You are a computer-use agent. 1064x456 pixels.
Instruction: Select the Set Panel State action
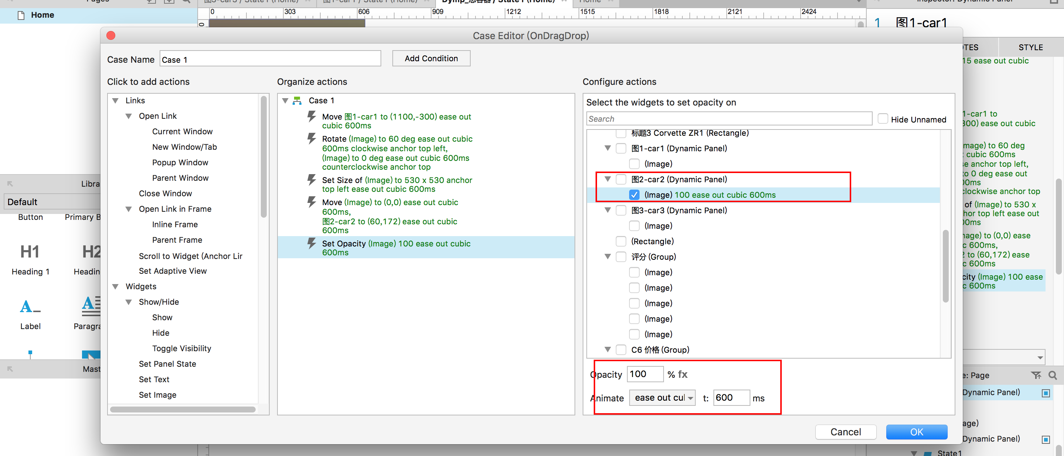[167, 364]
